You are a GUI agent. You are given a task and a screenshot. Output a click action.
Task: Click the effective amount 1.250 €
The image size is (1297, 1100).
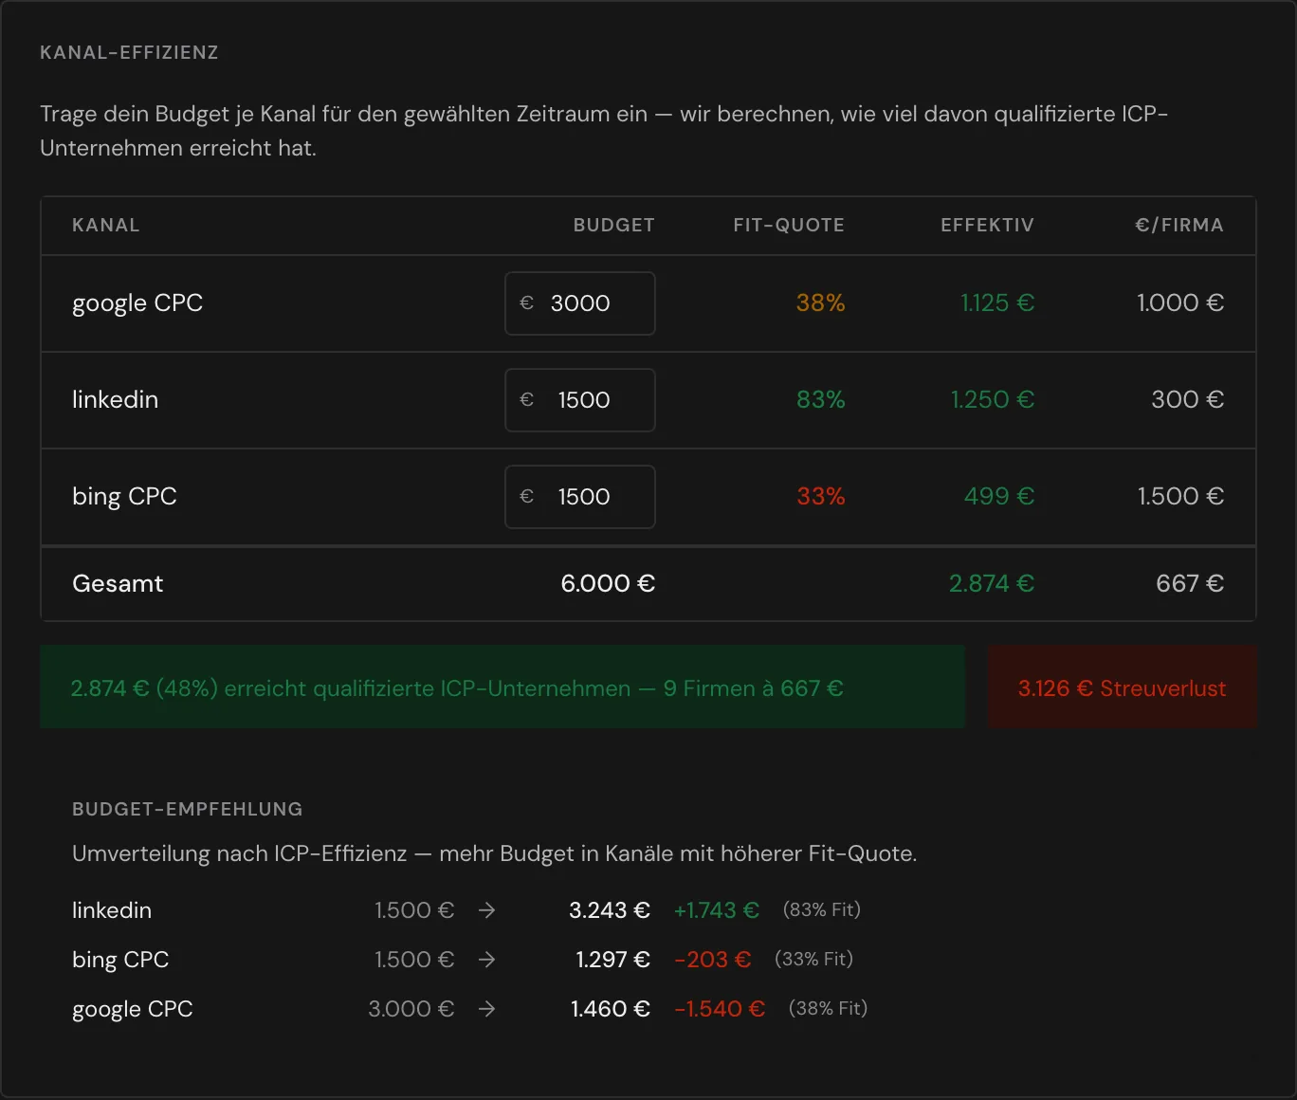pos(993,400)
